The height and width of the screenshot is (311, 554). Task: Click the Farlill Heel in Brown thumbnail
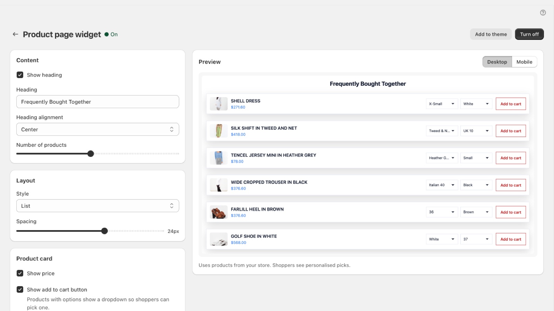pyautogui.click(x=218, y=212)
